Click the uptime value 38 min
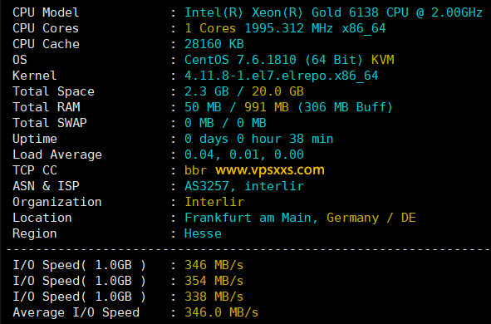The width and height of the screenshot is (491, 324). coord(312,139)
